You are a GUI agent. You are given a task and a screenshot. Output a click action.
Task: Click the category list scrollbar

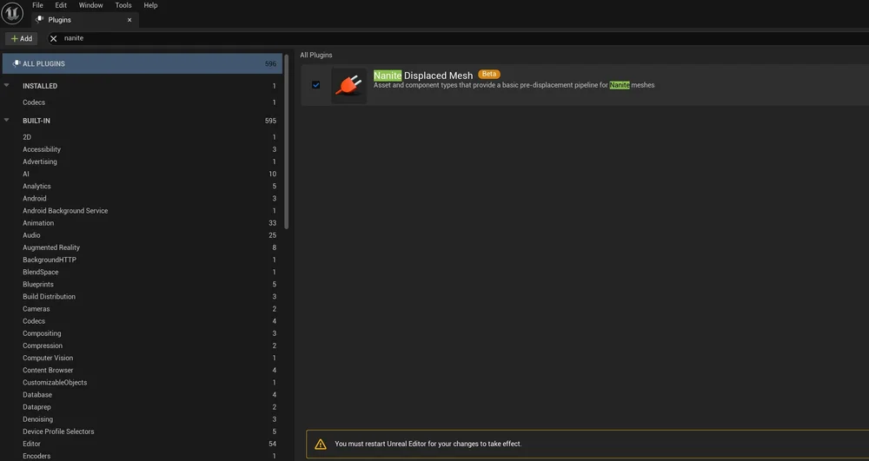[287, 142]
